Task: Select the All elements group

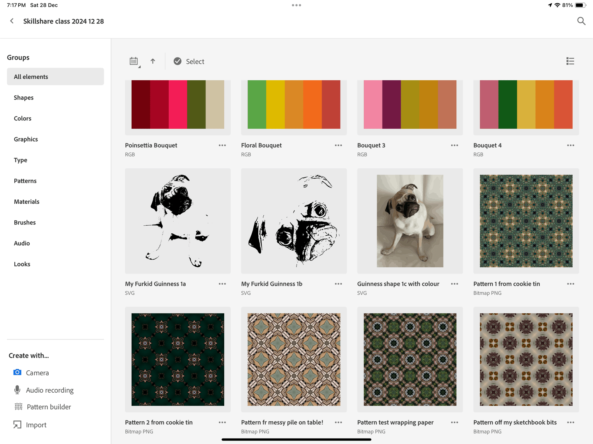Action: click(55, 77)
